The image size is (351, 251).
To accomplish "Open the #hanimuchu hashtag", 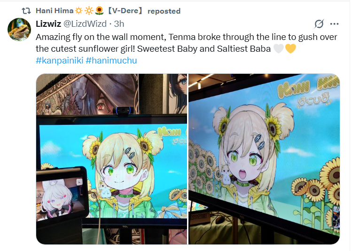I will tap(111, 61).
